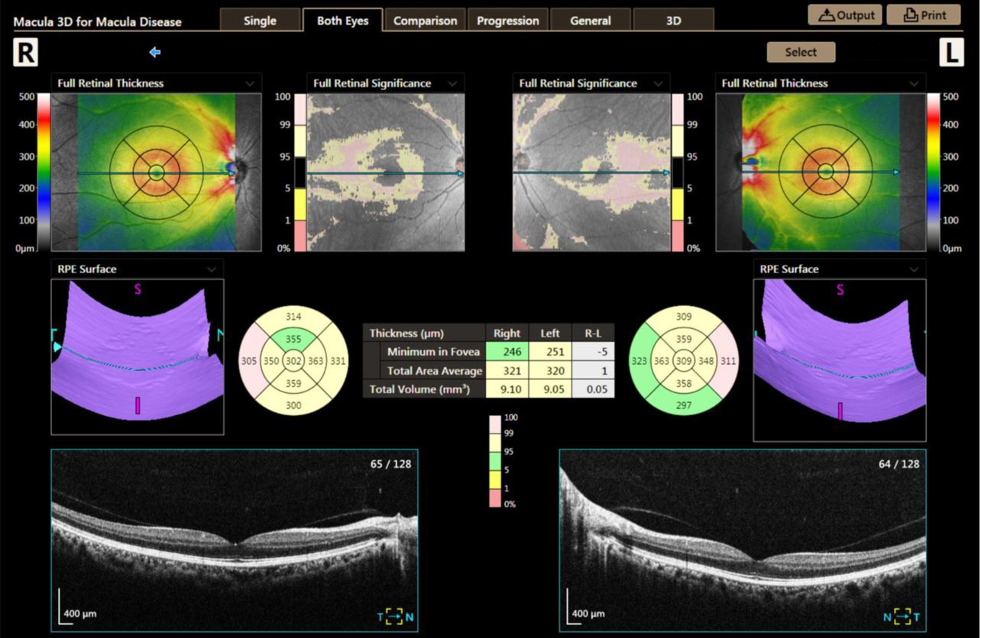Expand left eye Full Retinal Thickness dropdown
981x638 pixels.
point(914,83)
